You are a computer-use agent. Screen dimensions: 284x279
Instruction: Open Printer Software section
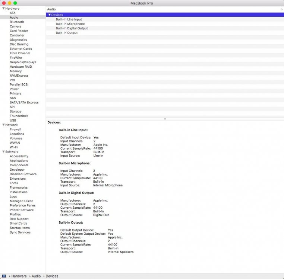(x=22, y=210)
